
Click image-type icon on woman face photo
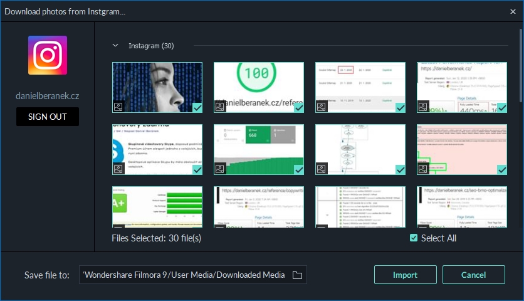pos(118,107)
